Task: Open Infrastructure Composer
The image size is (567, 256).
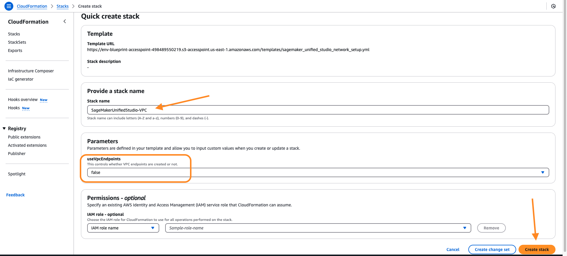Action: pos(31,71)
